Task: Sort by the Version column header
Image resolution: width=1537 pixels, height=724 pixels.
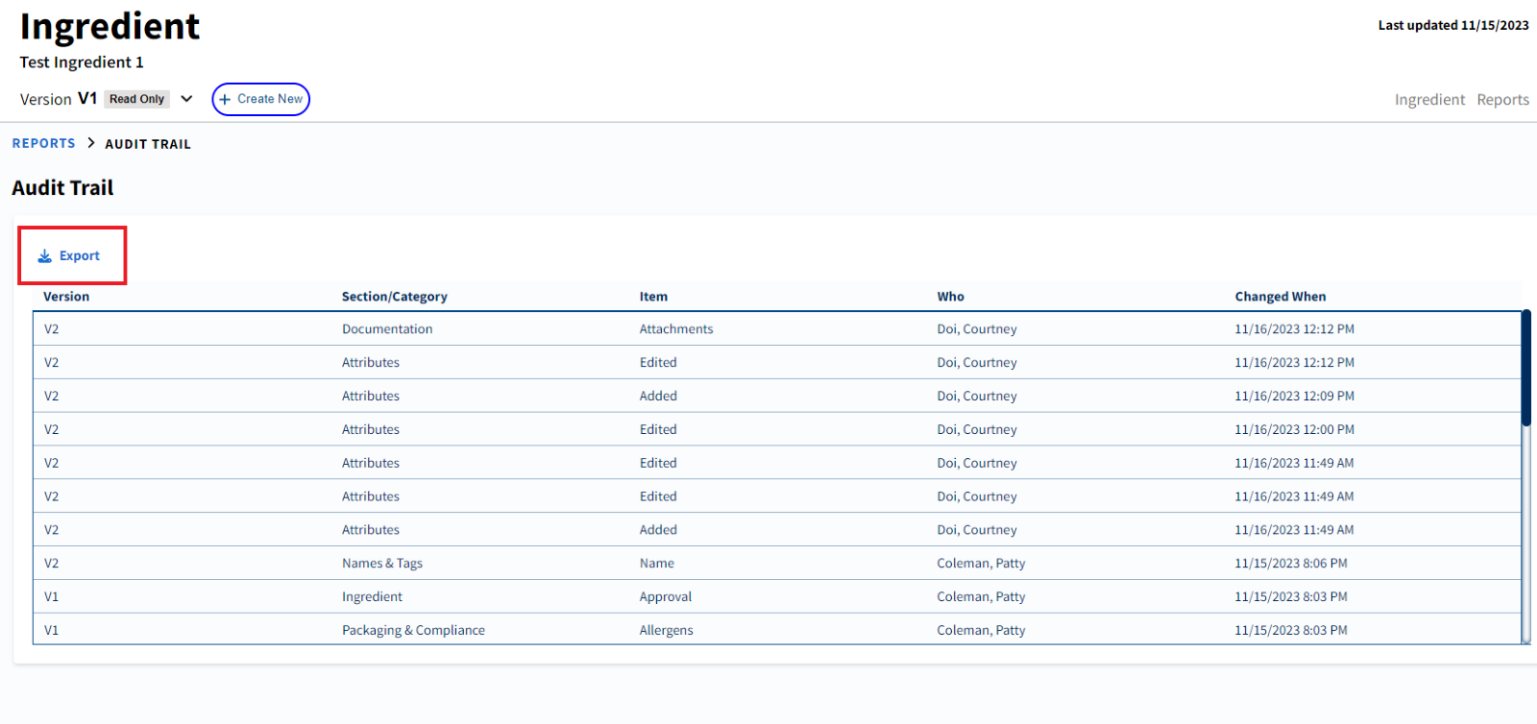Action: pyautogui.click(x=66, y=297)
